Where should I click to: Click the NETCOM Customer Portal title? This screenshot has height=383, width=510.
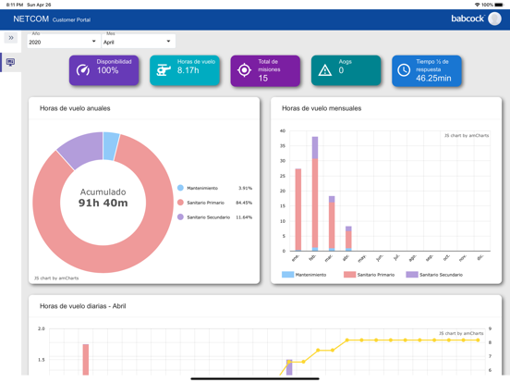[52, 19]
